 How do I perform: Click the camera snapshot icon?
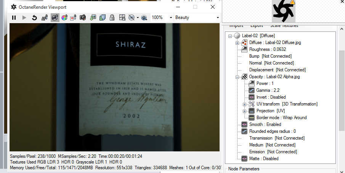click(x=83, y=17)
